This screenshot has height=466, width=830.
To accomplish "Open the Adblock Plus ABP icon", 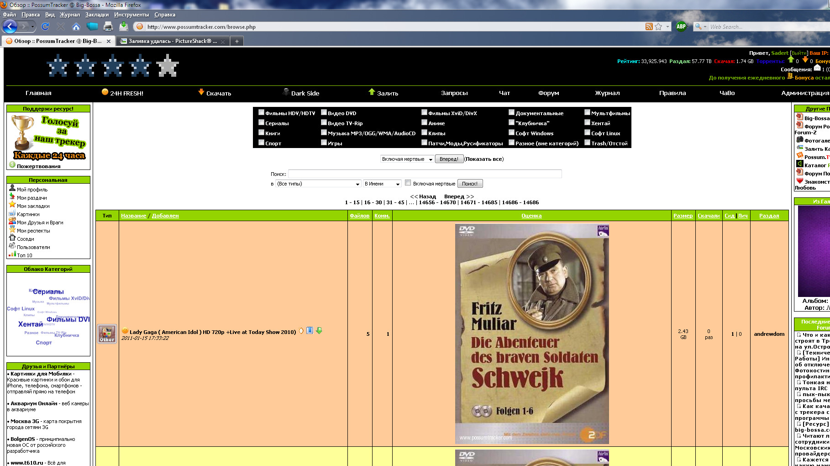I will click(681, 26).
